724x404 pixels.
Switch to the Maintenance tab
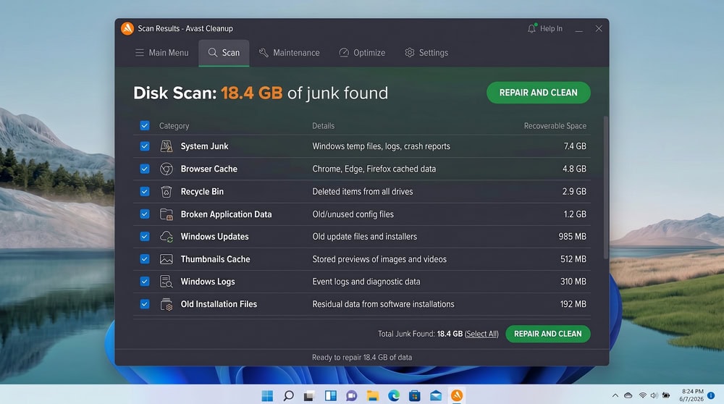[x=289, y=53]
